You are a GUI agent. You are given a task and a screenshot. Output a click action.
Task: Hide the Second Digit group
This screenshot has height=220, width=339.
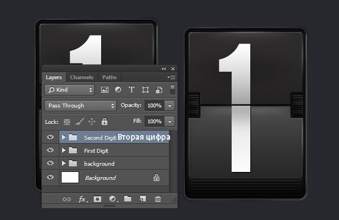click(x=50, y=137)
